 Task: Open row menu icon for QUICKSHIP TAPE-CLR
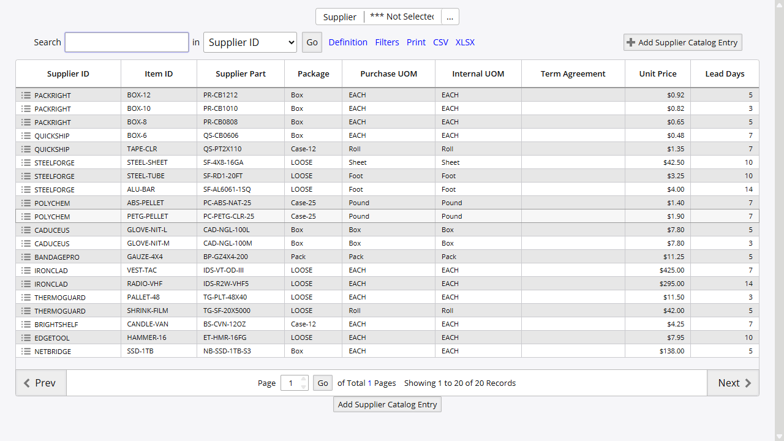24,149
